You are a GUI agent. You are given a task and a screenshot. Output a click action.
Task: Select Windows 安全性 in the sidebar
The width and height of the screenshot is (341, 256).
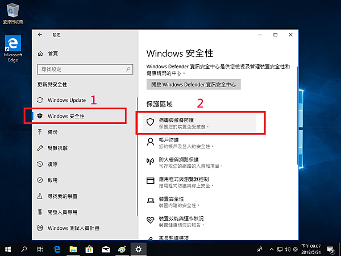(x=66, y=116)
